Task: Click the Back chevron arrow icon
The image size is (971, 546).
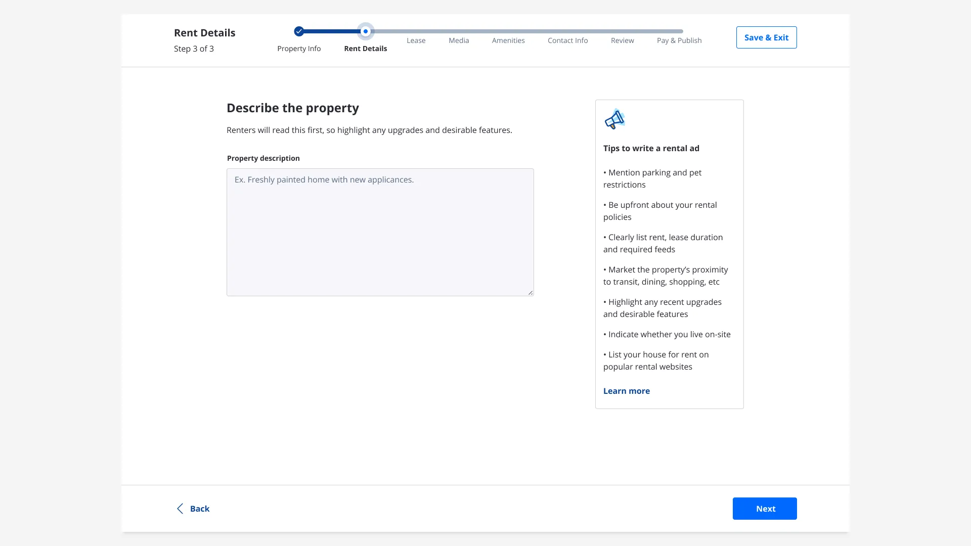Action: (x=180, y=509)
